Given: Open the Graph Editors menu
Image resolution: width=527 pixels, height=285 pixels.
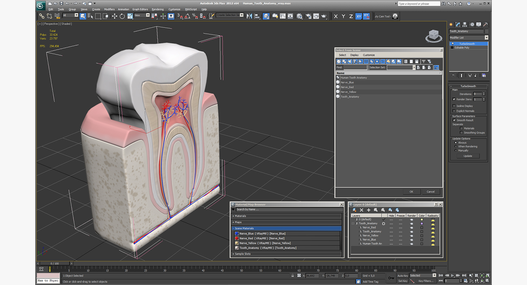Looking at the screenshot, I should coord(140,9).
